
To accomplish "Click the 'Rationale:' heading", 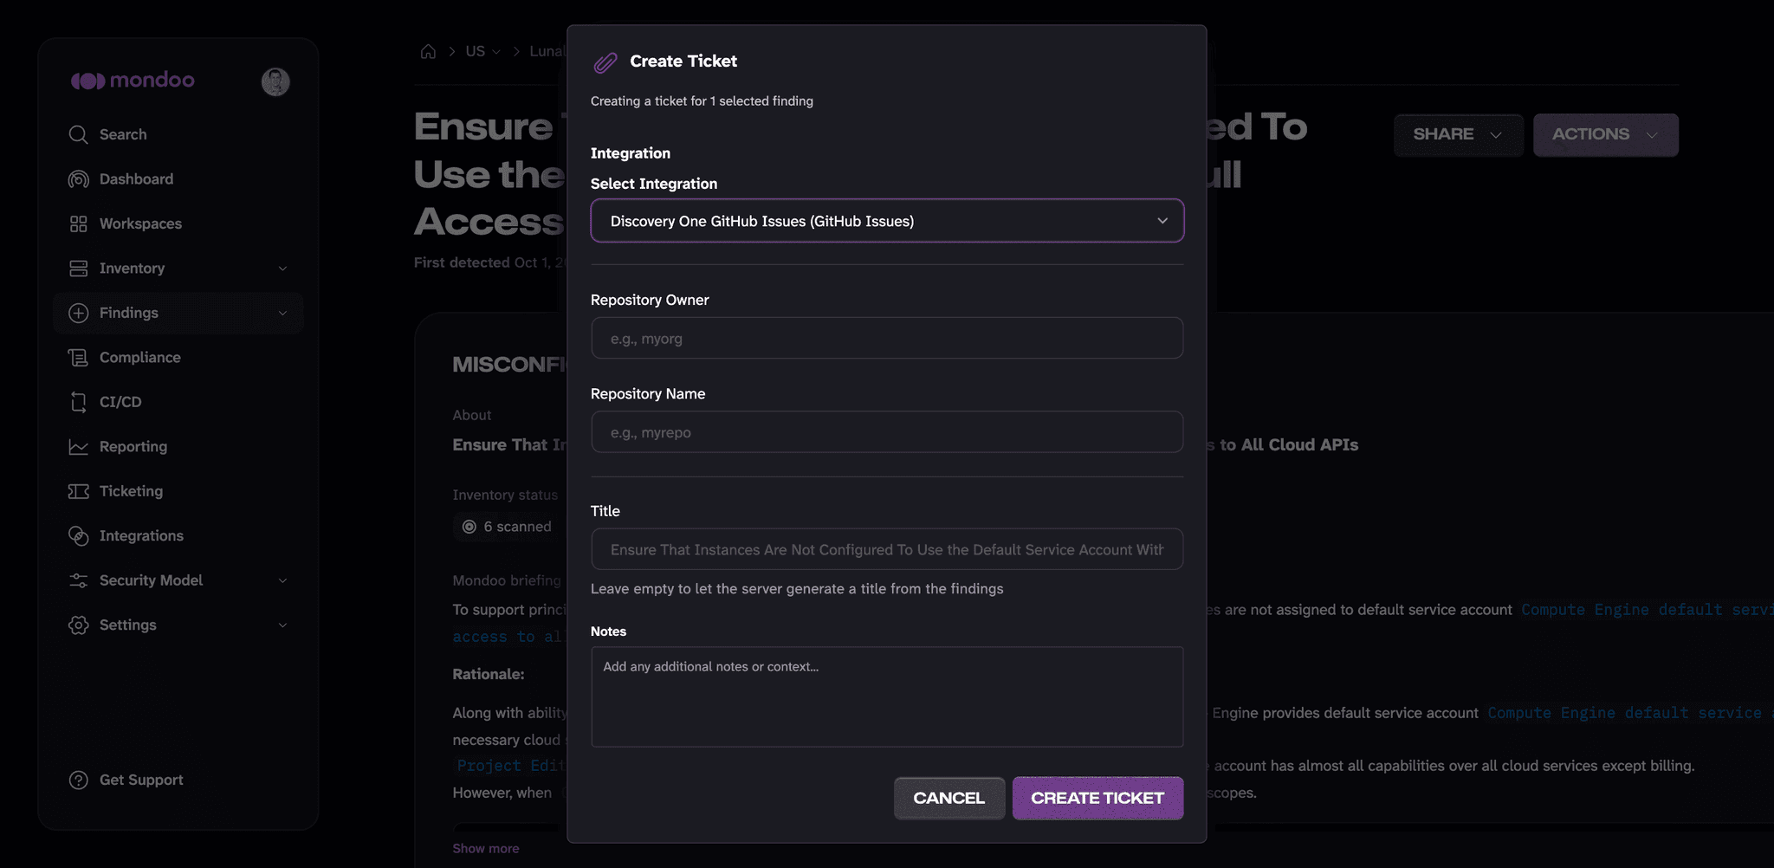I will coord(488,674).
